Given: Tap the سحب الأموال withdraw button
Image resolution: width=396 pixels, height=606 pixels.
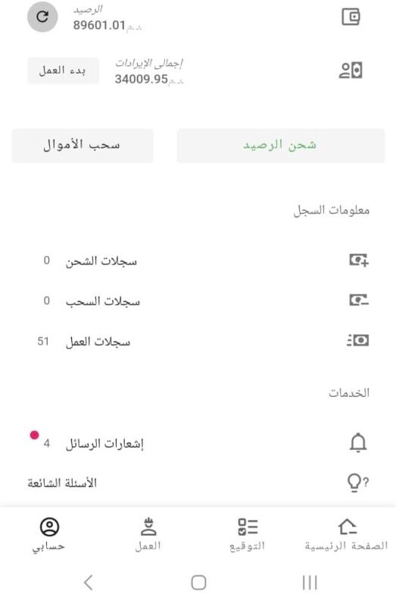Looking at the screenshot, I should (x=83, y=145).
